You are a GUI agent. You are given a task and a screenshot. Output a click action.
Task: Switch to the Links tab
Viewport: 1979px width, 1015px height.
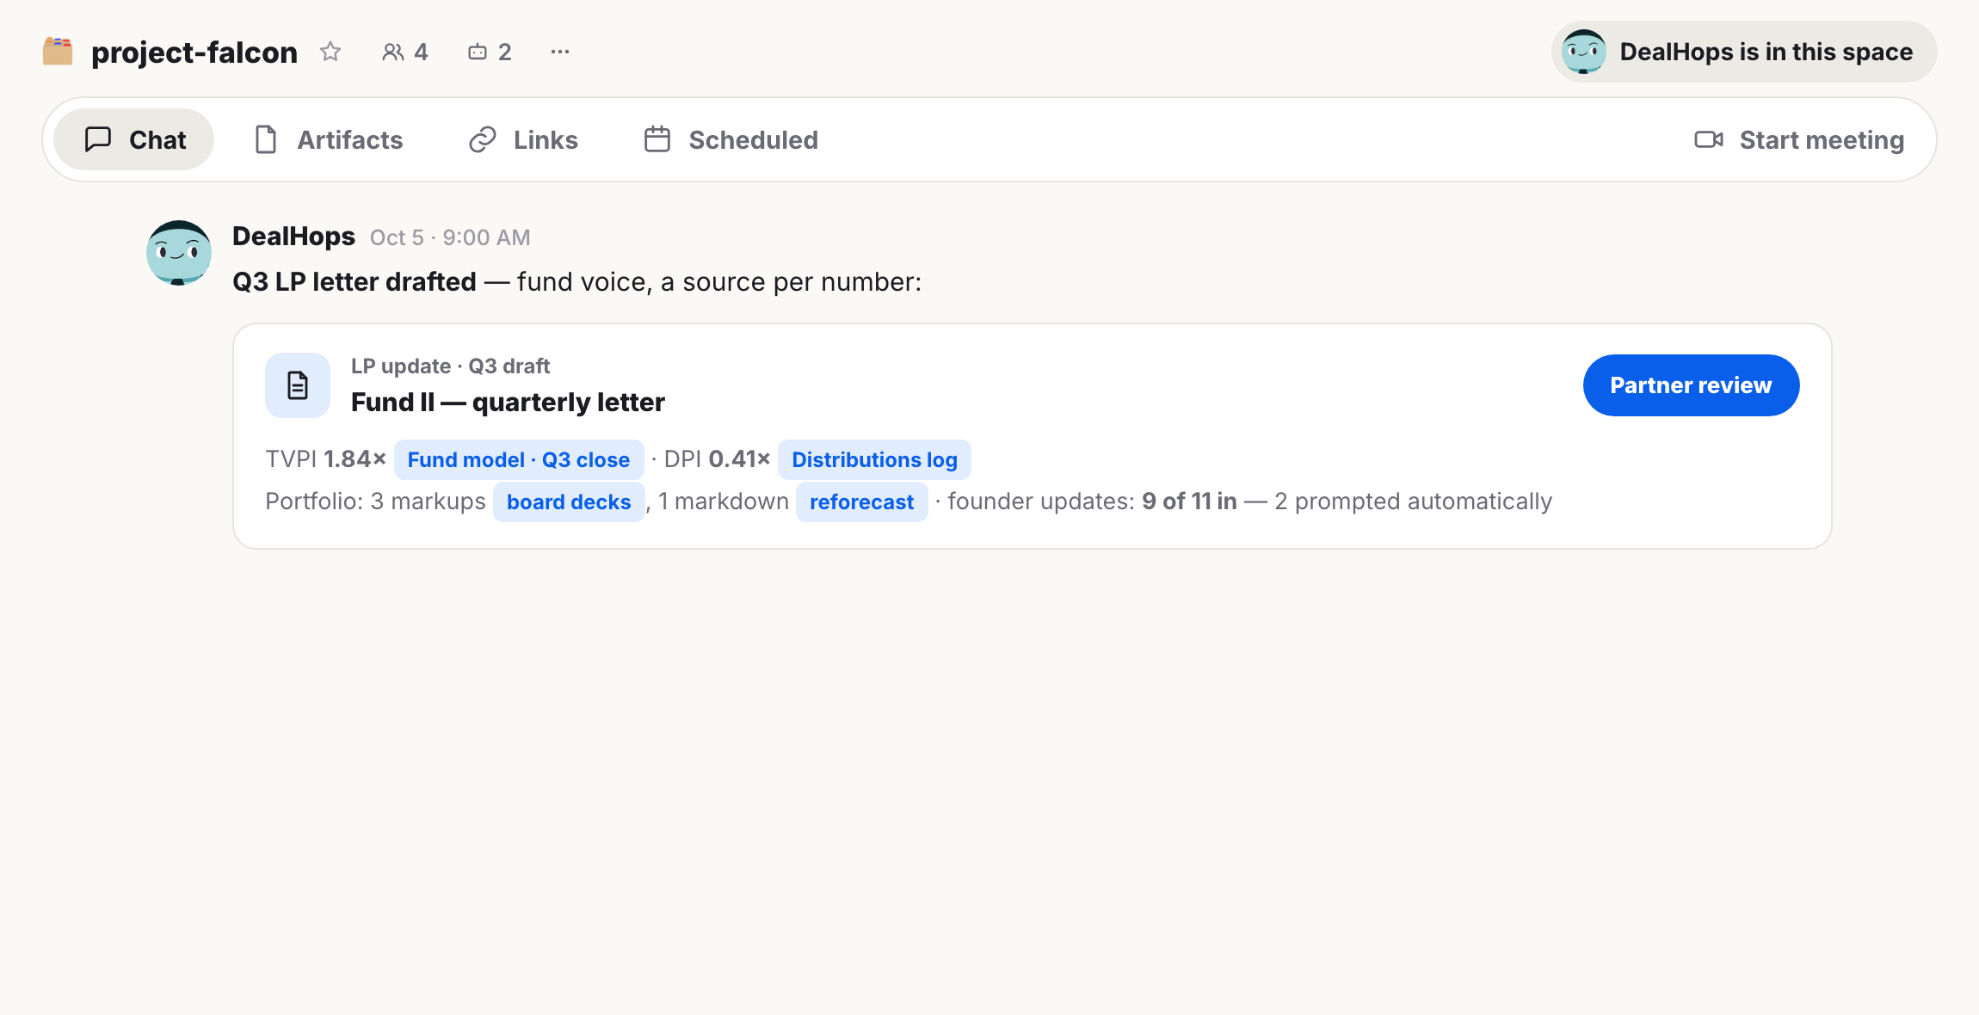[x=523, y=139]
